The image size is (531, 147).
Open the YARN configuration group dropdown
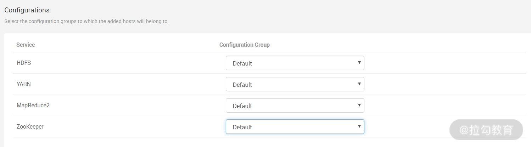(x=295, y=84)
